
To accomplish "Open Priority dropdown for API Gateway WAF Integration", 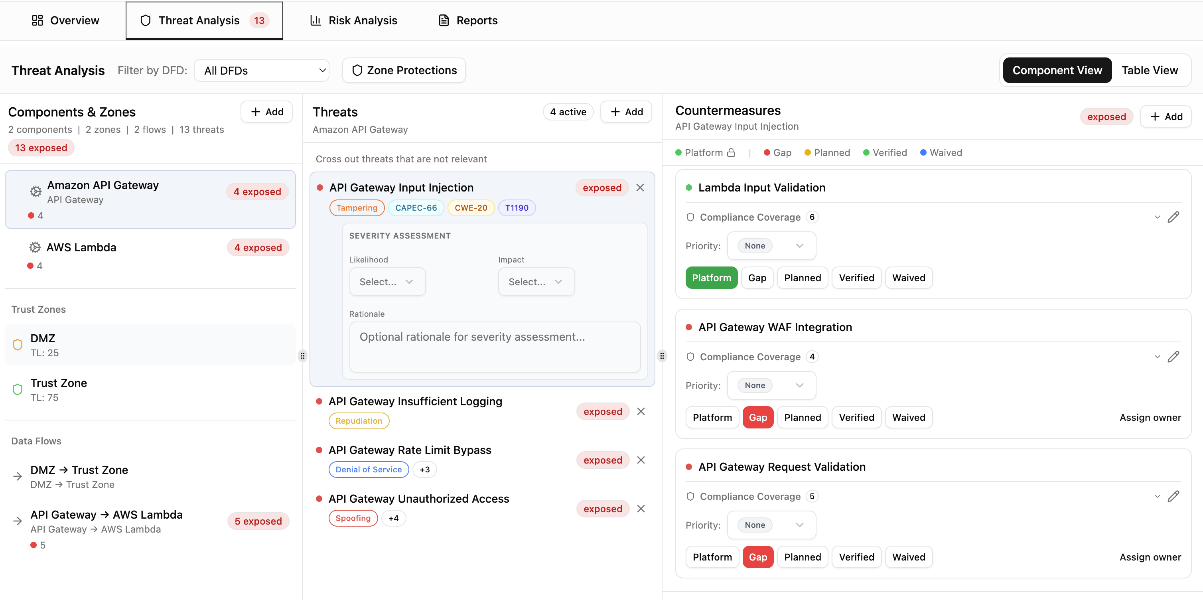I will point(771,385).
